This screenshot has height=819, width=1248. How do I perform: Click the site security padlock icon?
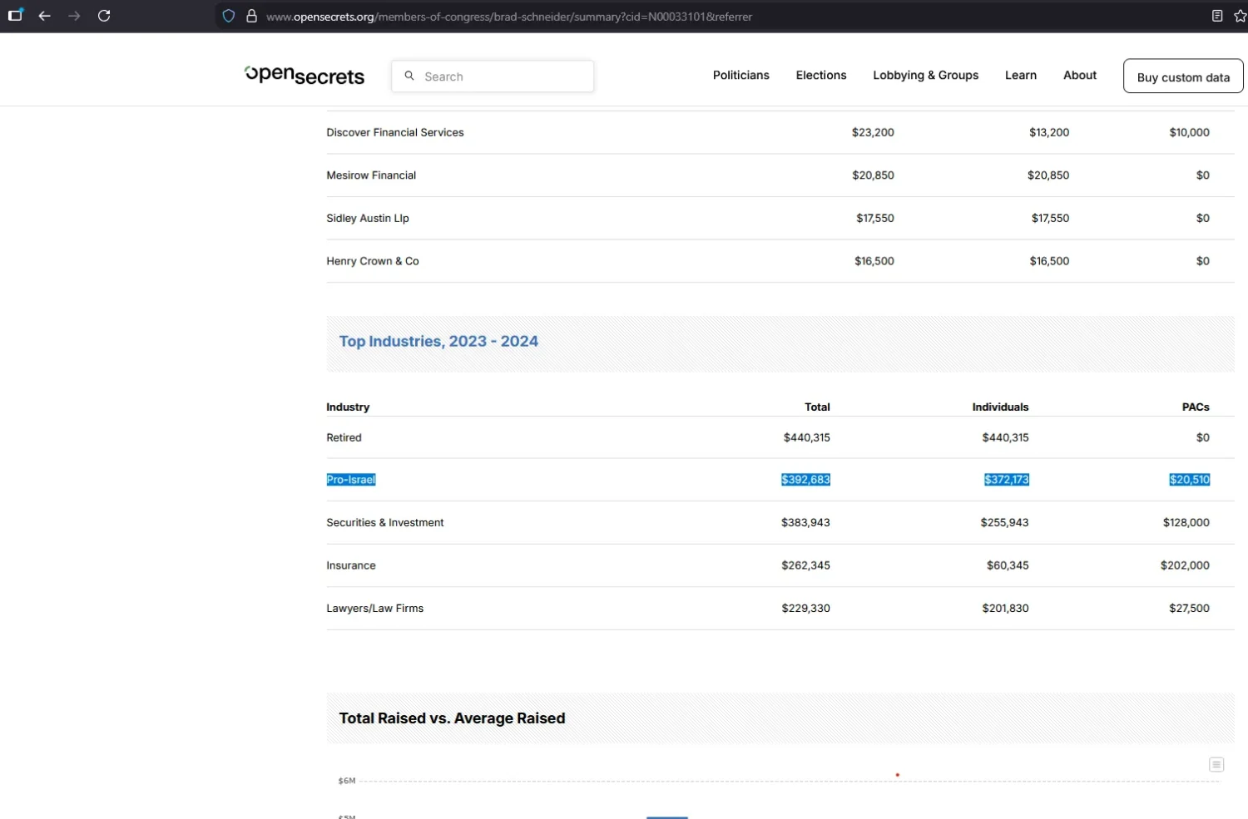coord(251,16)
